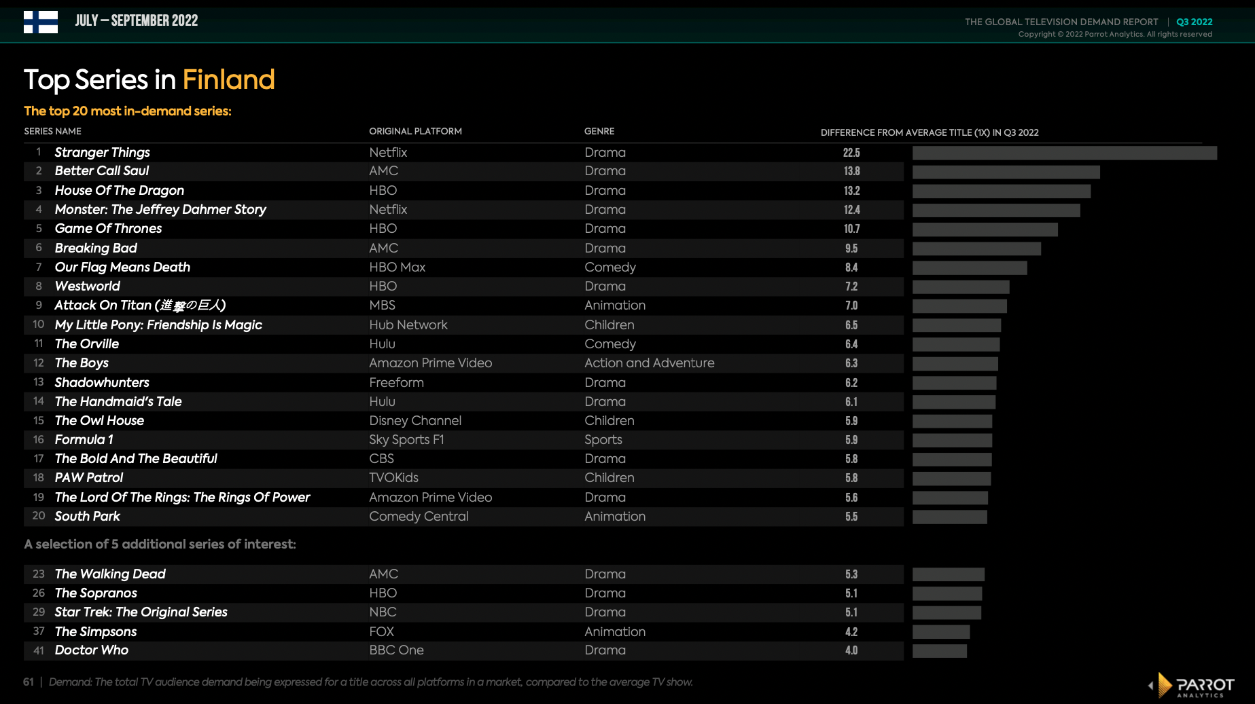Click 'Comedy Central' platform cell
This screenshot has width=1255, height=704.
point(419,517)
